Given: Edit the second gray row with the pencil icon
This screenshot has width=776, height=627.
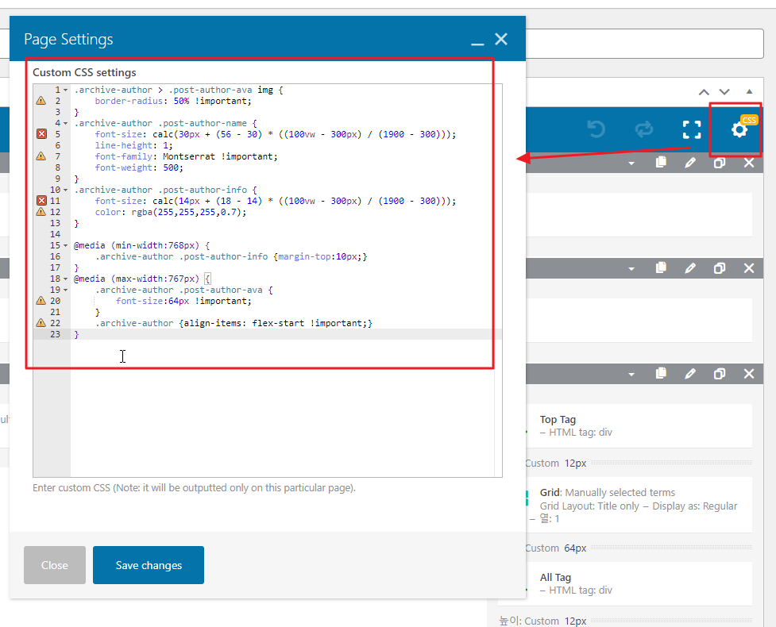Looking at the screenshot, I should (x=690, y=267).
